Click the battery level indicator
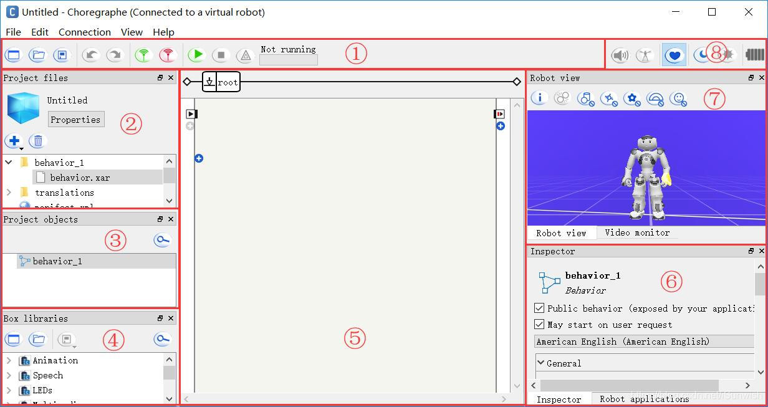Viewport: 768px width, 407px height. click(754, 55)
